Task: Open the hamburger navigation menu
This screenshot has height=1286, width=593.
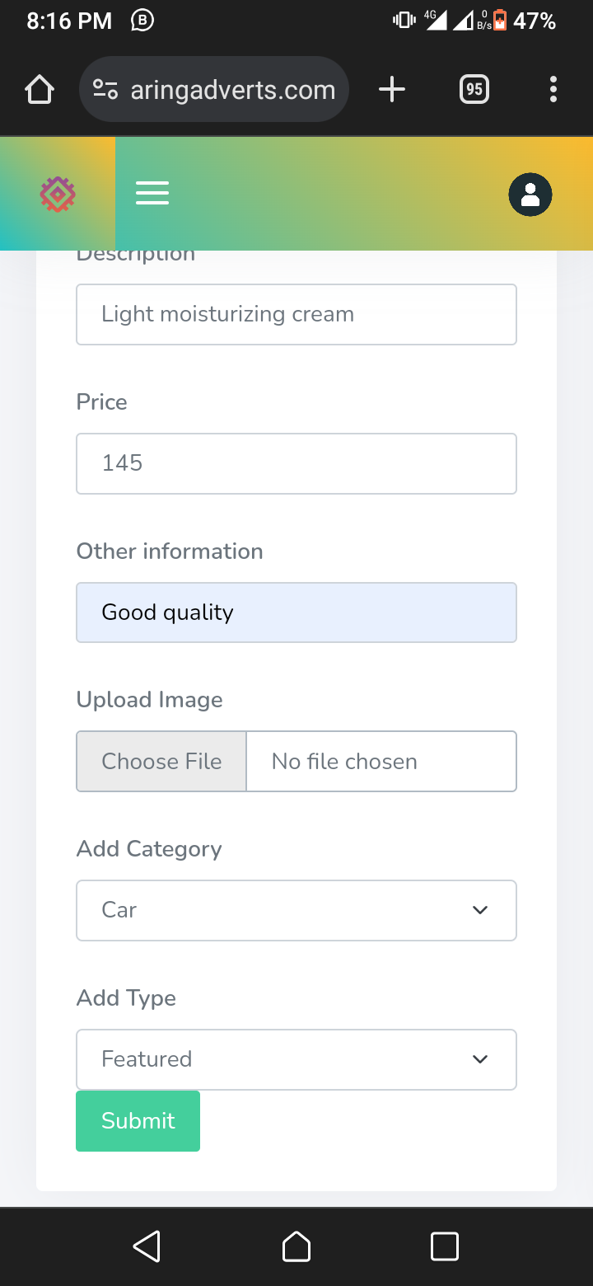Action: tap(152, 193)
